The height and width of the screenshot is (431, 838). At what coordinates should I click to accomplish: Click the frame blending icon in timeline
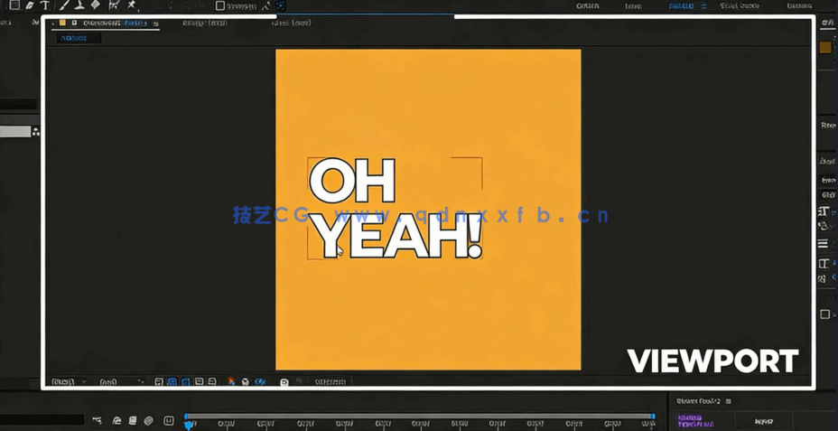(x=133, y=421)
